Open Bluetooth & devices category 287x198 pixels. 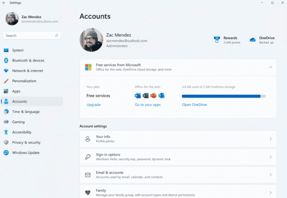click(x=32, y=60)
